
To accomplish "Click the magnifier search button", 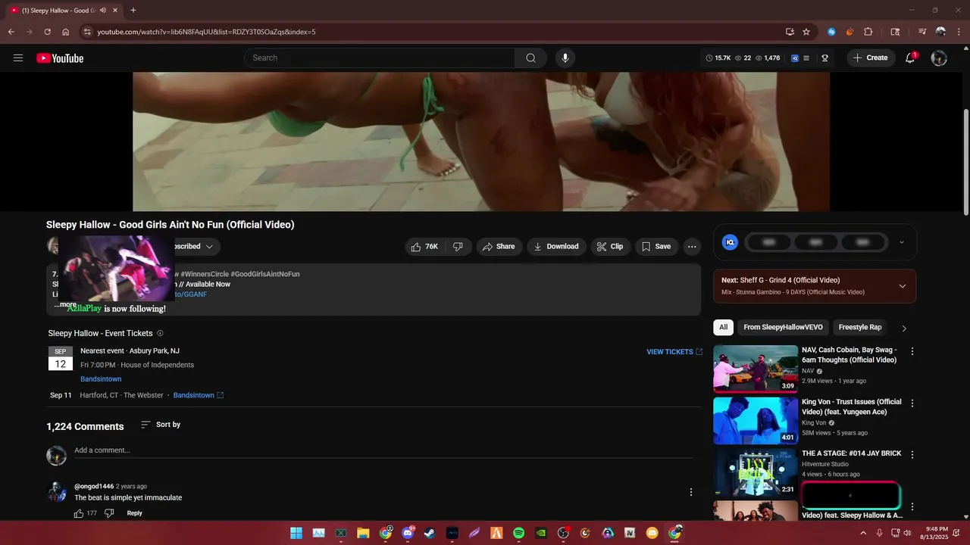I will point(530,58).
